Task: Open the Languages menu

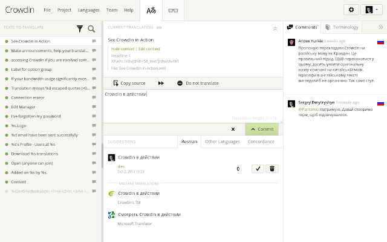Action: 89,10
